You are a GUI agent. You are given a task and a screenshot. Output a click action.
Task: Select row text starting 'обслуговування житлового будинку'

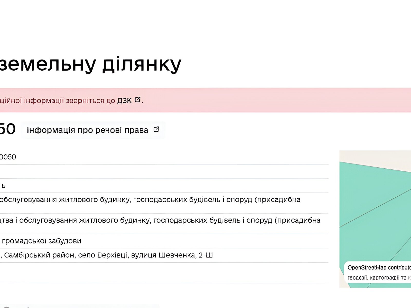[150, 199]
